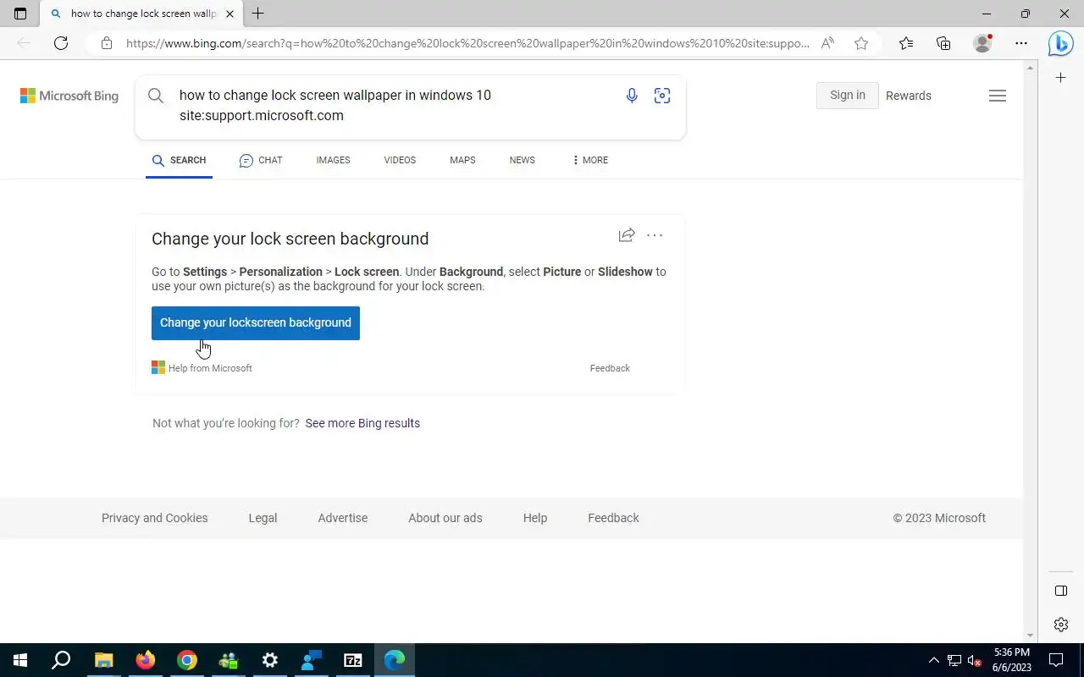1084x677 pixels.
Task: Open the Collections icon
Action: click(x=943, y=43)
